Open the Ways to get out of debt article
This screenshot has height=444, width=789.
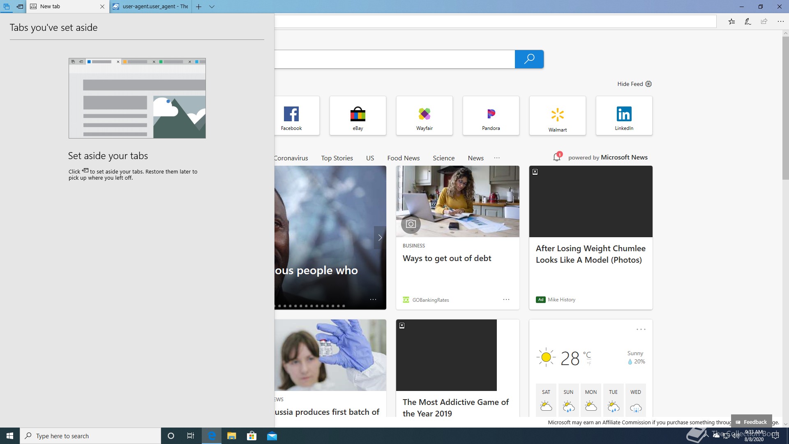(x=447, y=258)
